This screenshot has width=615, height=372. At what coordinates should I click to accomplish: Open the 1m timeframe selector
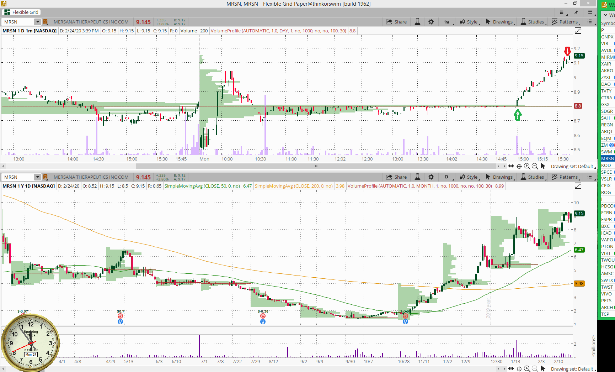(446, 22)
